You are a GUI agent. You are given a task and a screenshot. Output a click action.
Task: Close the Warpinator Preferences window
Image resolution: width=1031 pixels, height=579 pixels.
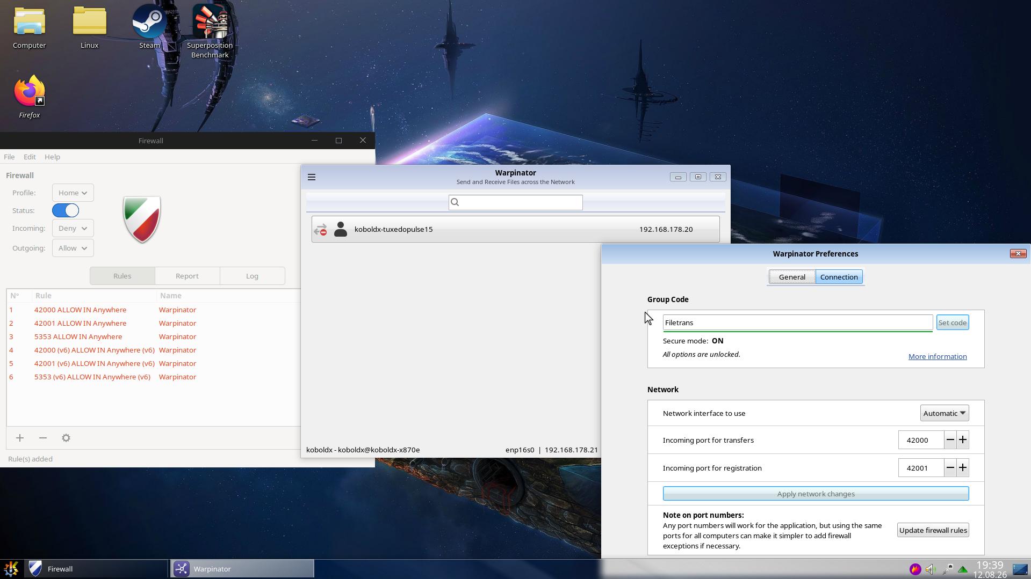click(x=1018, y=254)
